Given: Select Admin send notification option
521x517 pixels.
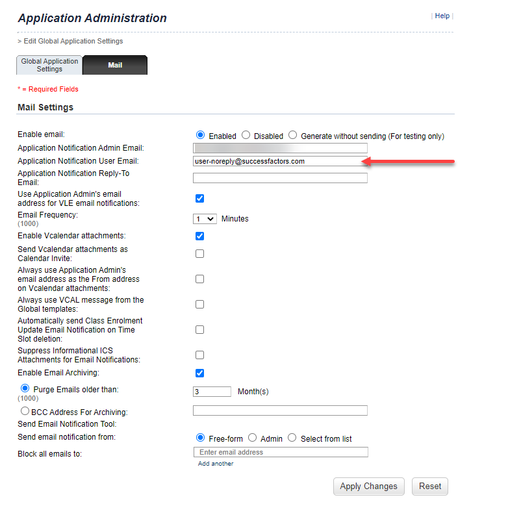Looking at the screenshot, I should click(253, 437).
